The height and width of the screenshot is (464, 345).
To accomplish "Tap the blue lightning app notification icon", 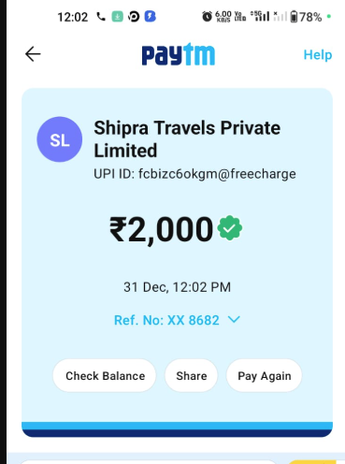I will (x=150, y=17).
